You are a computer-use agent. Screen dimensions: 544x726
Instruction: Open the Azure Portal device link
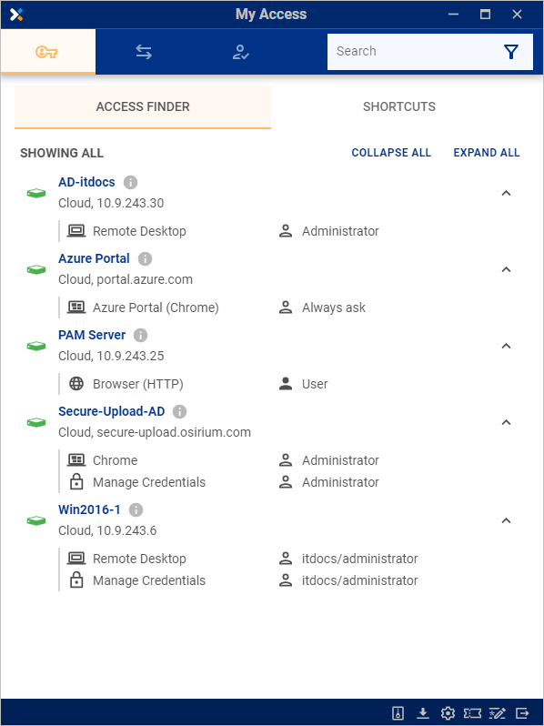(94, 258)
